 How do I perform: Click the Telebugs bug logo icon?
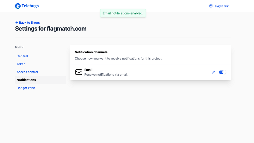click(x=18, y=6)
